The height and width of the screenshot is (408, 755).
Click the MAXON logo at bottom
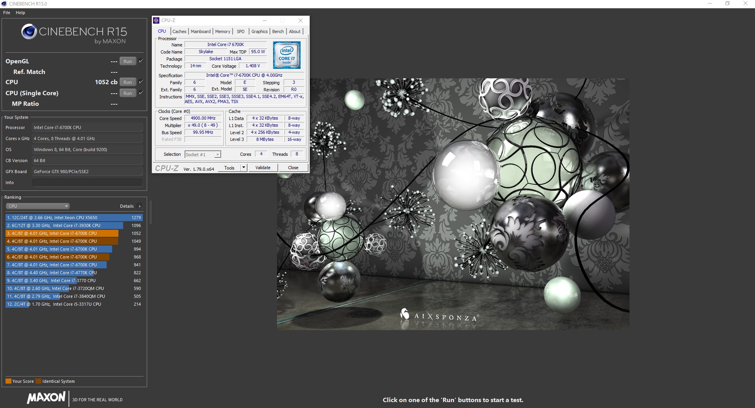coord(46,398)
